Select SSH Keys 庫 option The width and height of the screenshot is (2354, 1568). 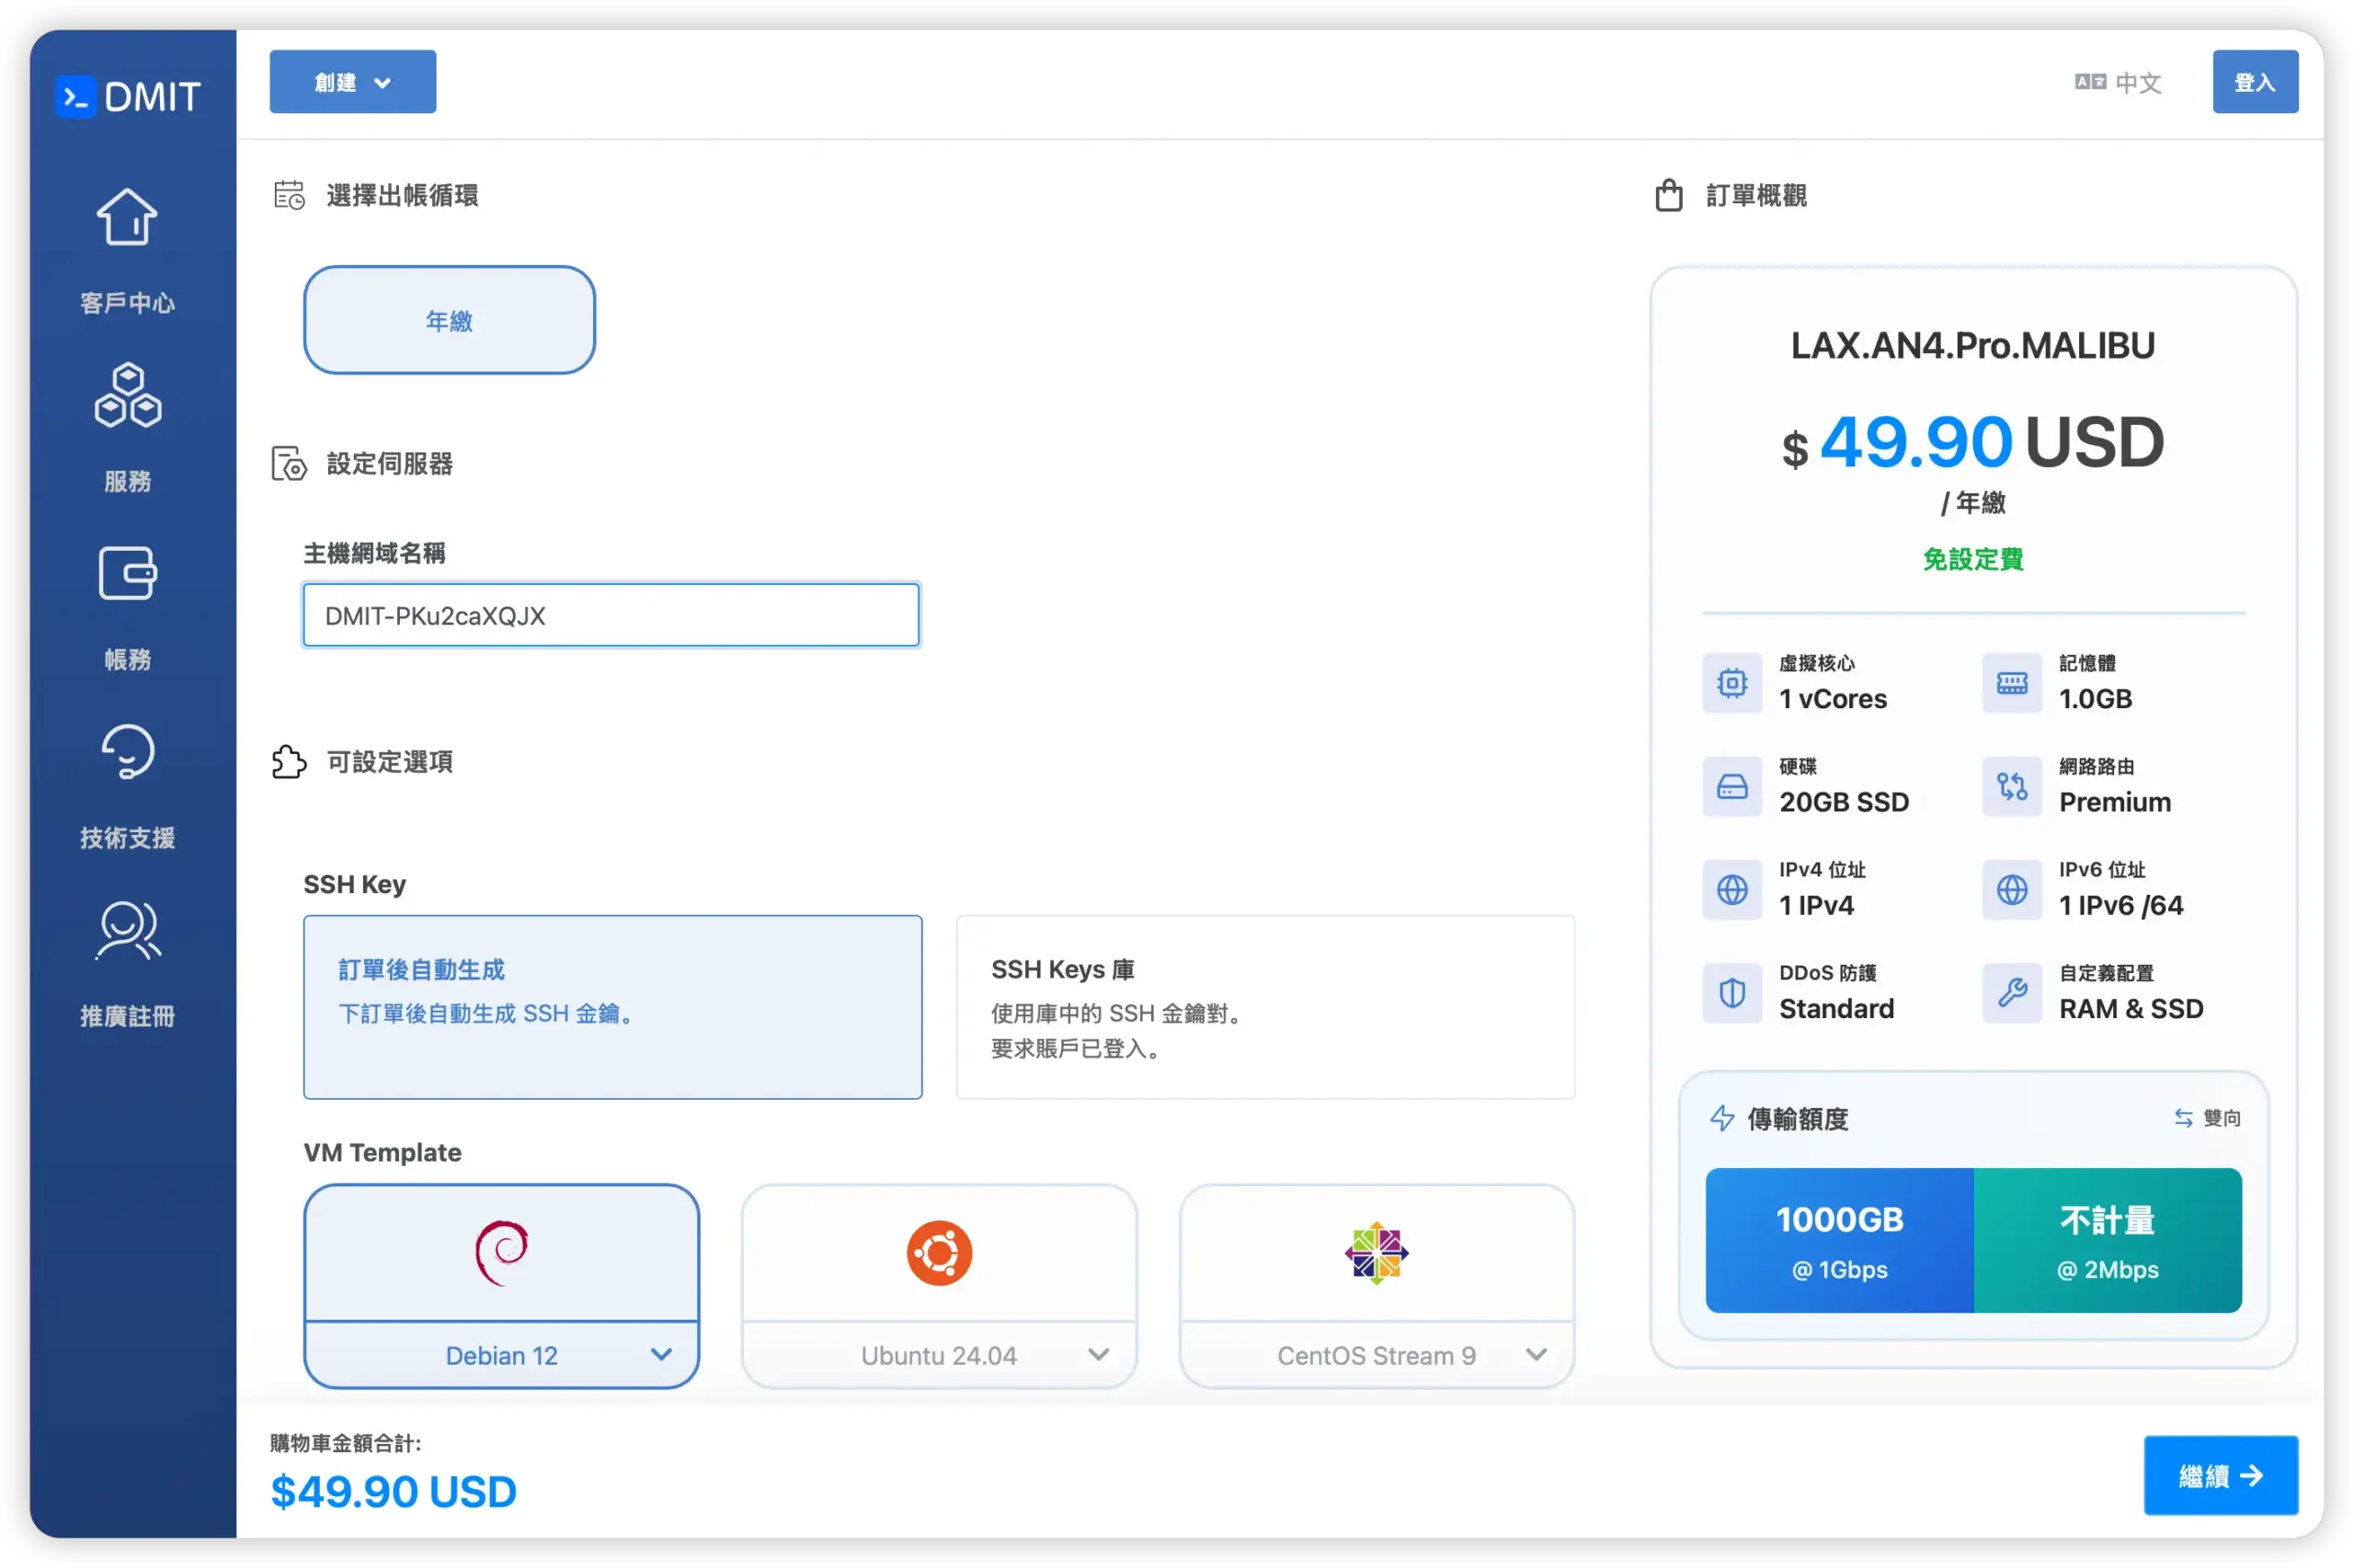click(x=1264, y=1006)
